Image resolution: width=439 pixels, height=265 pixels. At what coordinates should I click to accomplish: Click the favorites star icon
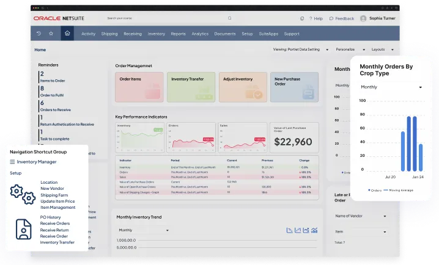pos(51,34)
